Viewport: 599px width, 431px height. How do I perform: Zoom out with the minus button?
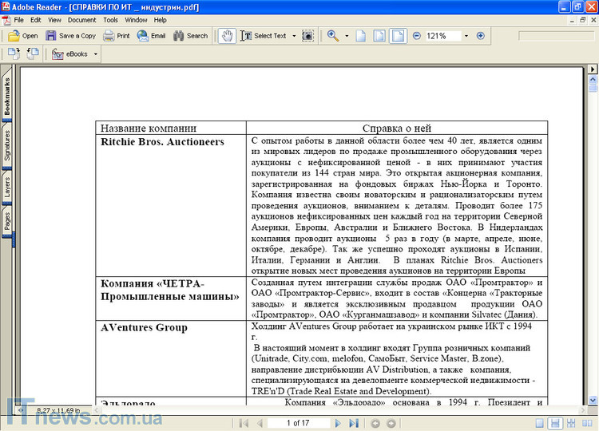[417, 36]
